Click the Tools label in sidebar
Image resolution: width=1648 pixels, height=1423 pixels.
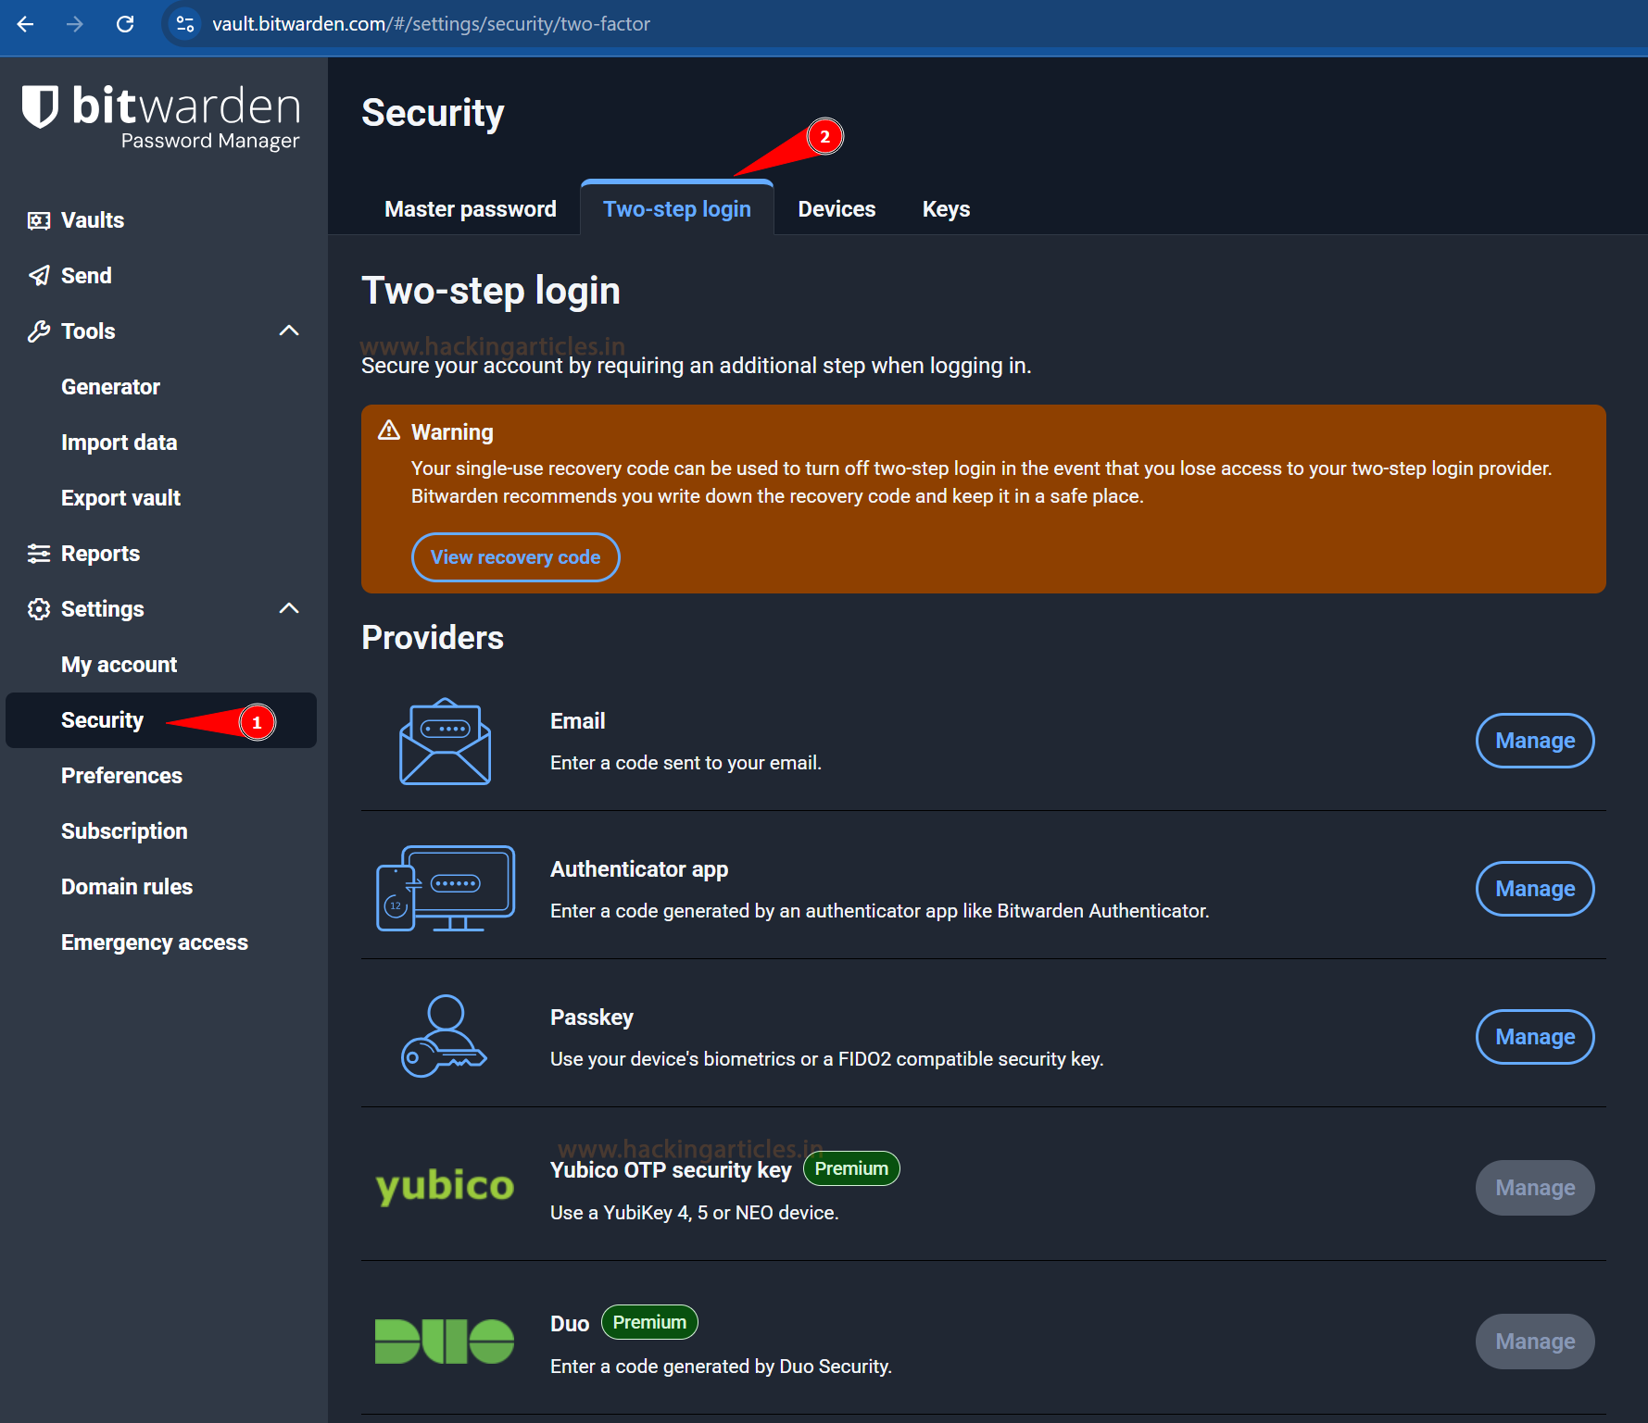(x=88, y=331)
